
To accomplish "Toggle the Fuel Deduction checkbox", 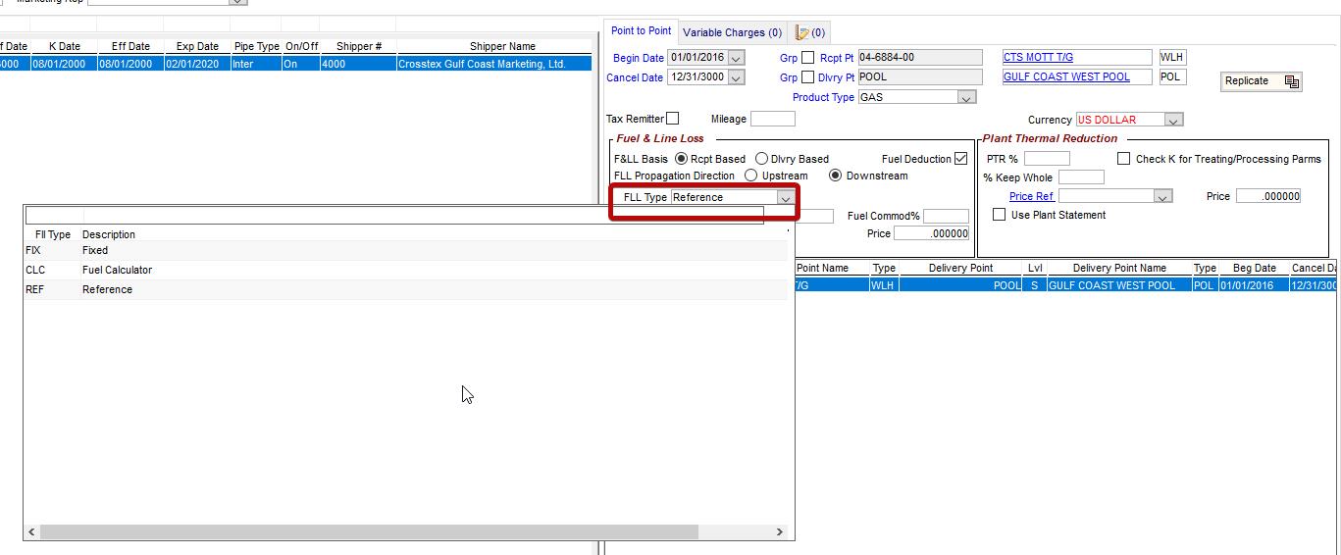I will coord(960,159).
